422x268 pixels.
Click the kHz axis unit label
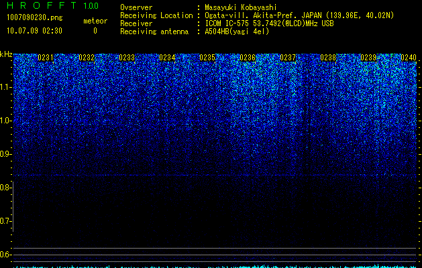(6, 54)
